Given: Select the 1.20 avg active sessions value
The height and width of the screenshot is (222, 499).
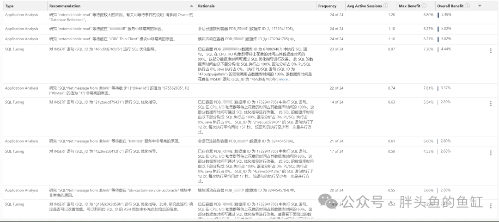Looking at the screenshot, I should click(x=392, y=15).
